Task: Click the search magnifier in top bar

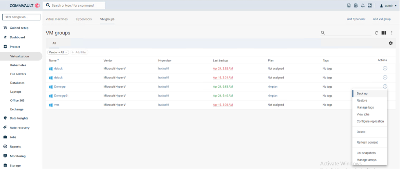Action: pyautogui.click(x=48, y=5)
